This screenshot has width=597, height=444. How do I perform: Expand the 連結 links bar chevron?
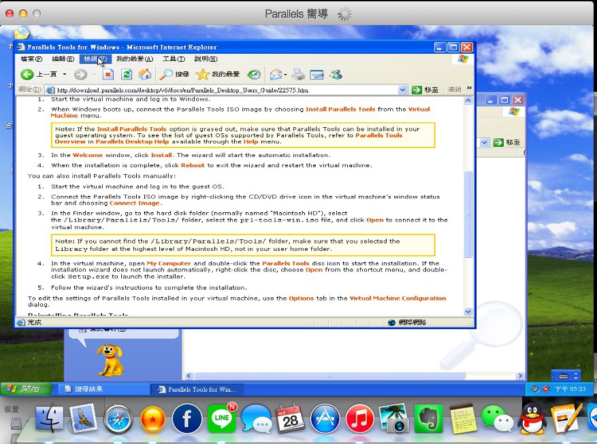469,88
